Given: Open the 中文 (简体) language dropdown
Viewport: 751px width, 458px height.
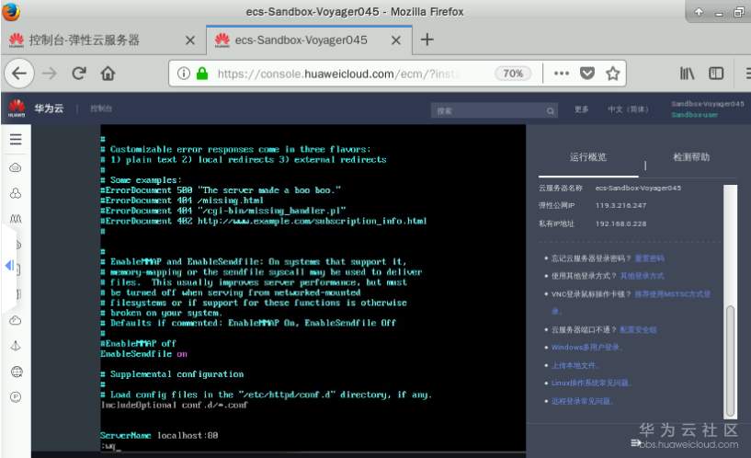Looking at the screenshot, I should point(628,109).
